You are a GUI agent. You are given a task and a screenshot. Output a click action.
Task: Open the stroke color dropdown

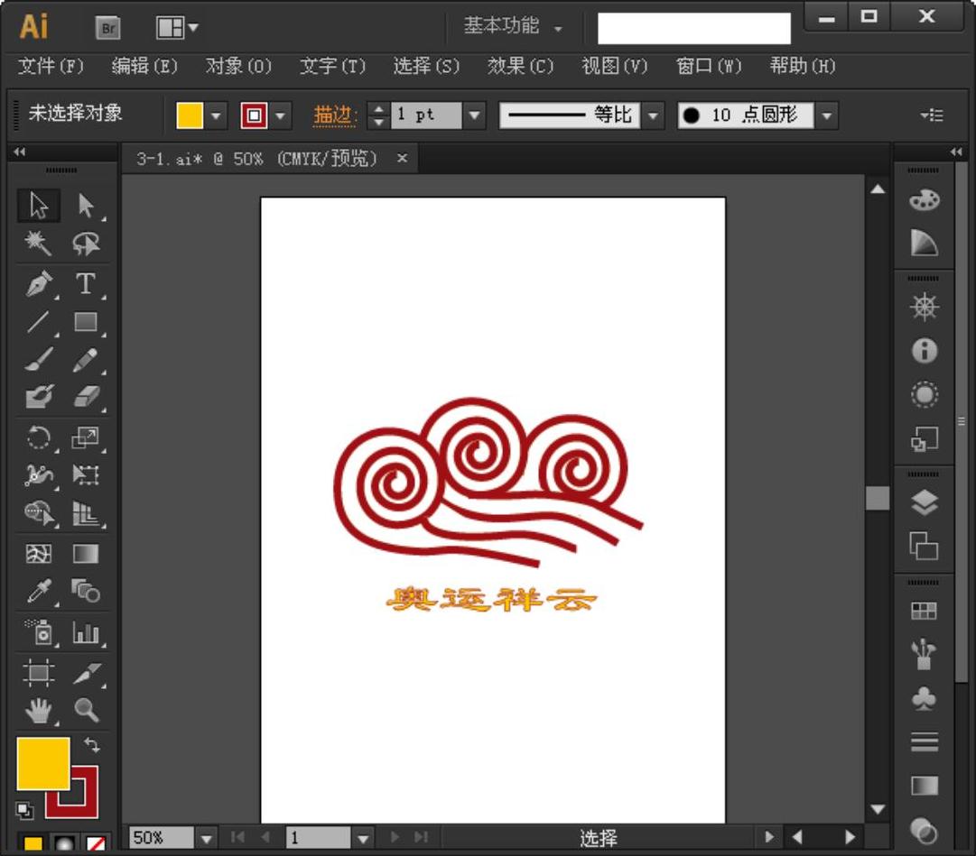(281, 115)
